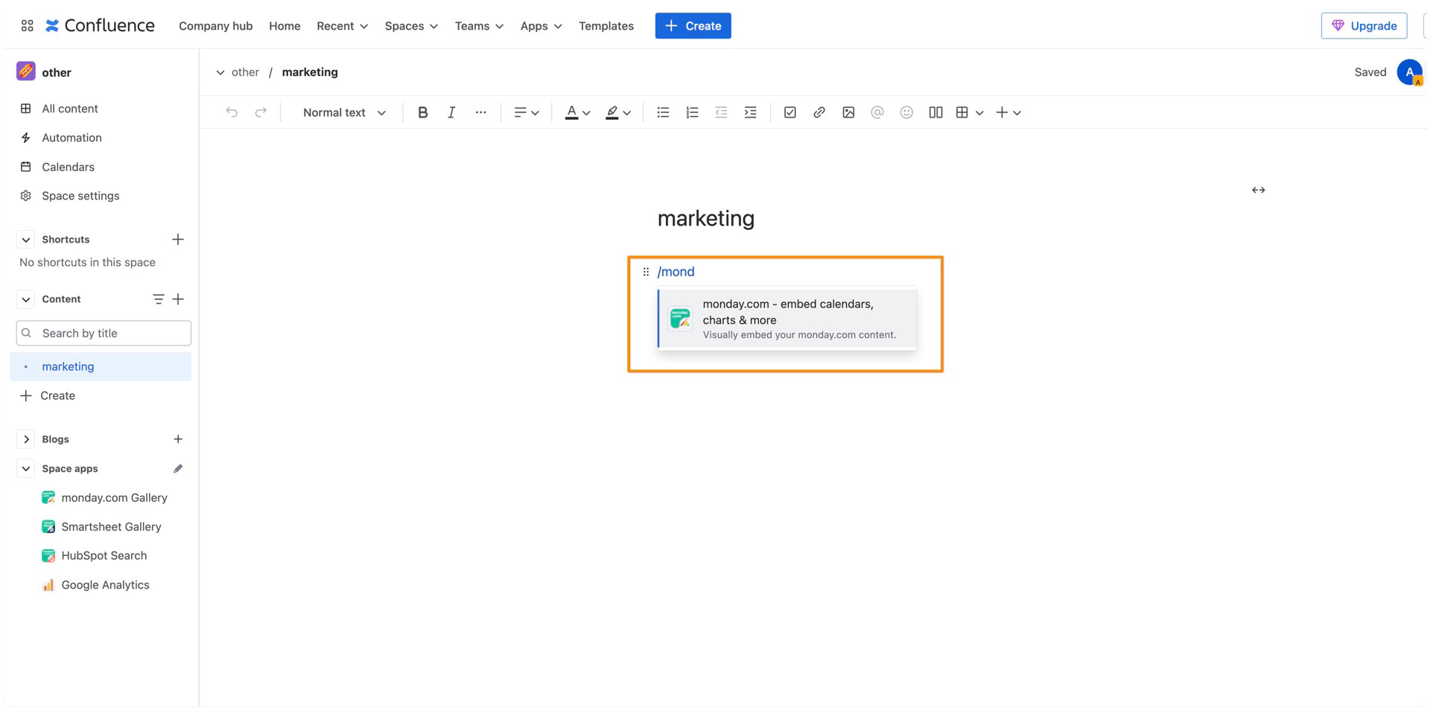The width and height of the screenshot is (1430, 710).
Task: Open the emoji picker
Action: (x=906, y=112)
